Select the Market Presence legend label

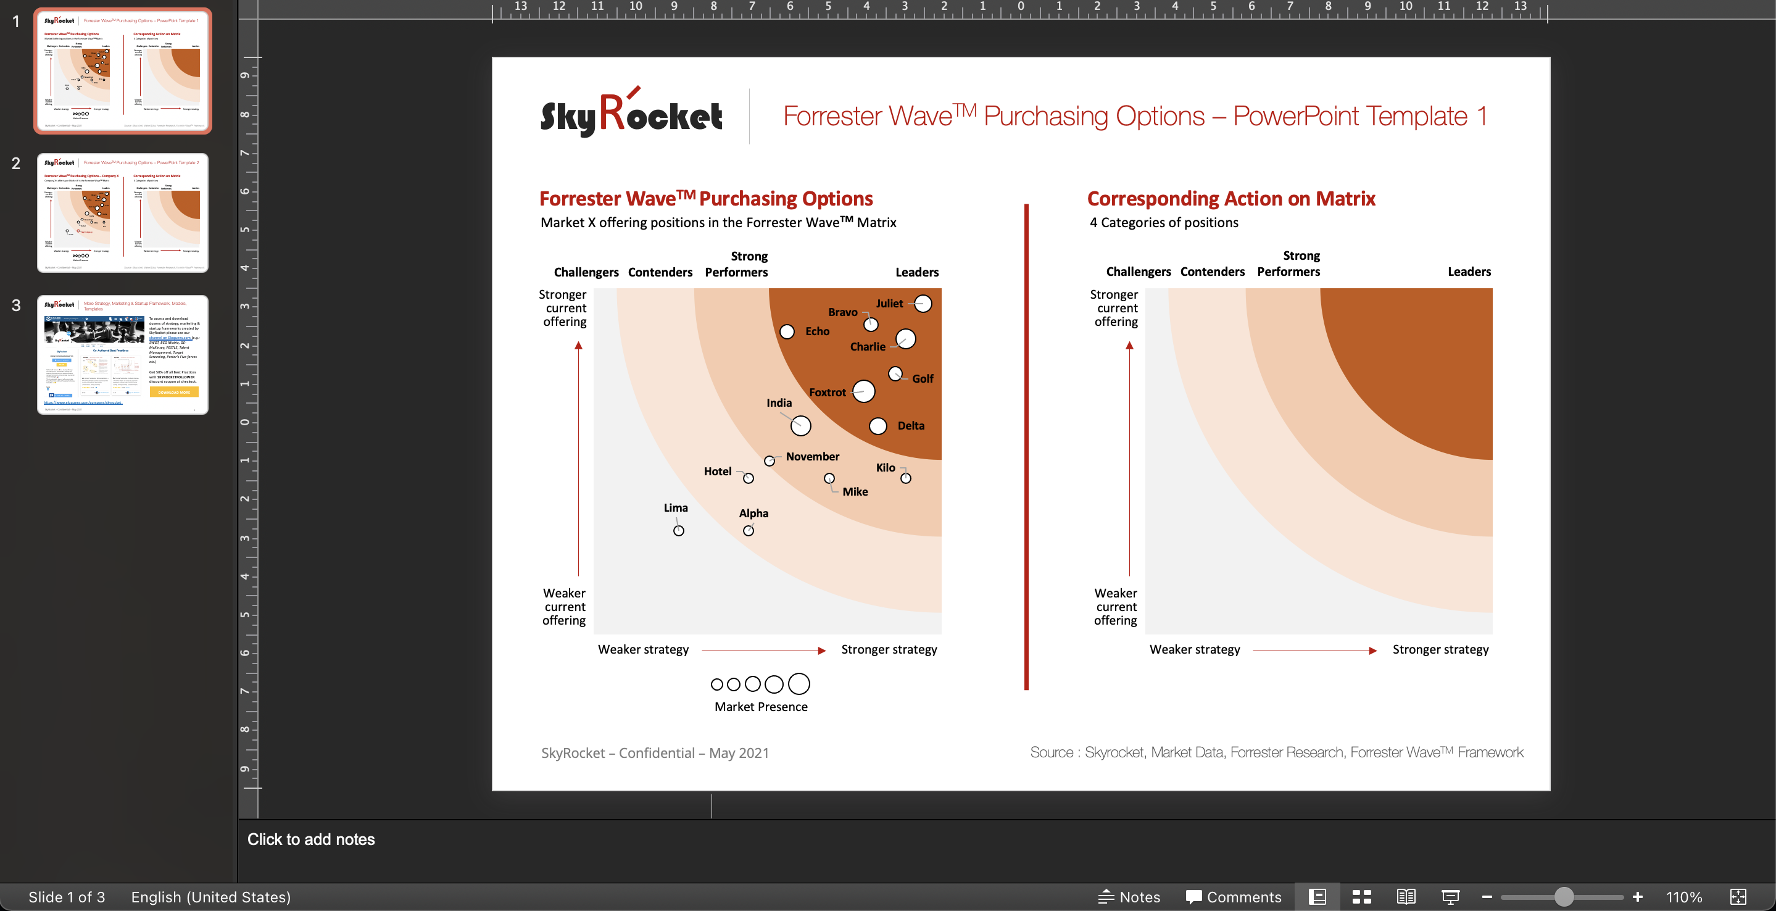760,706
